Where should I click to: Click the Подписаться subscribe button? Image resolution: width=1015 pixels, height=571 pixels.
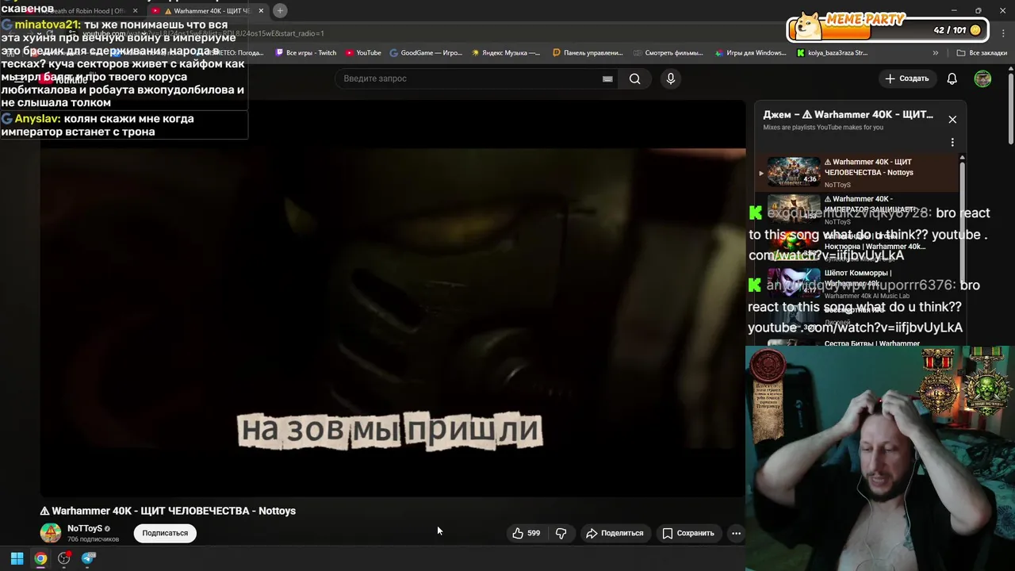165,533
